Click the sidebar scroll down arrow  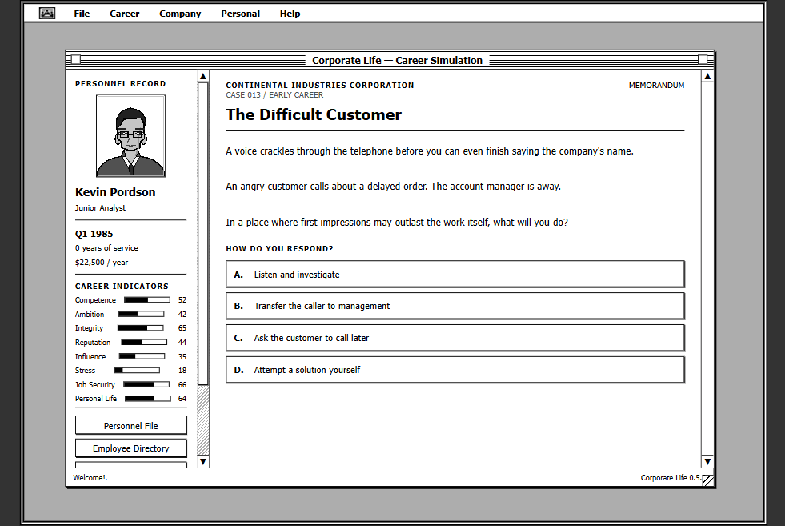[202, 461]
